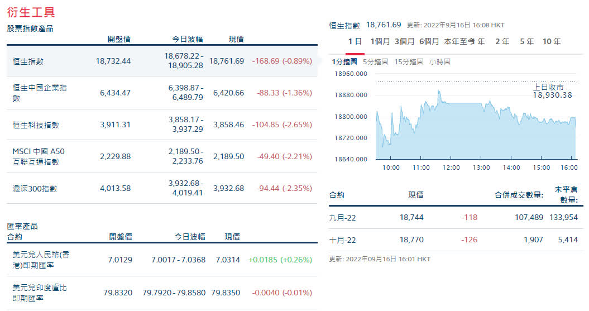Select the 1日 chart range tab
Viewport: 589px width, 311px height.
point(355,41)
